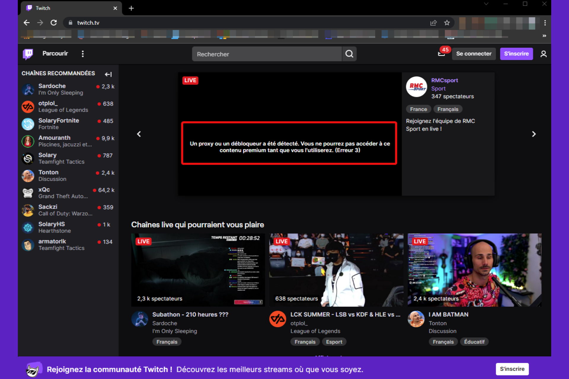Click S'inscrire in bottom banner
The height and width of the screenshot is (379, 569).
[512, 369]
